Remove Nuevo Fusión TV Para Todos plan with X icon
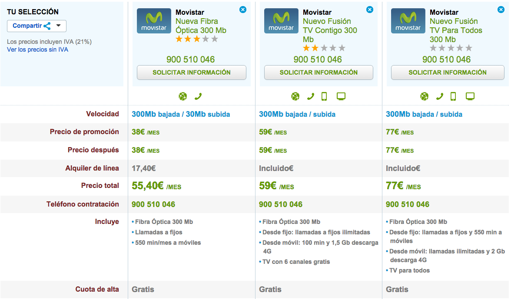Image resolution: width=511 pixels, height=299 pixels. coord(501,10)
